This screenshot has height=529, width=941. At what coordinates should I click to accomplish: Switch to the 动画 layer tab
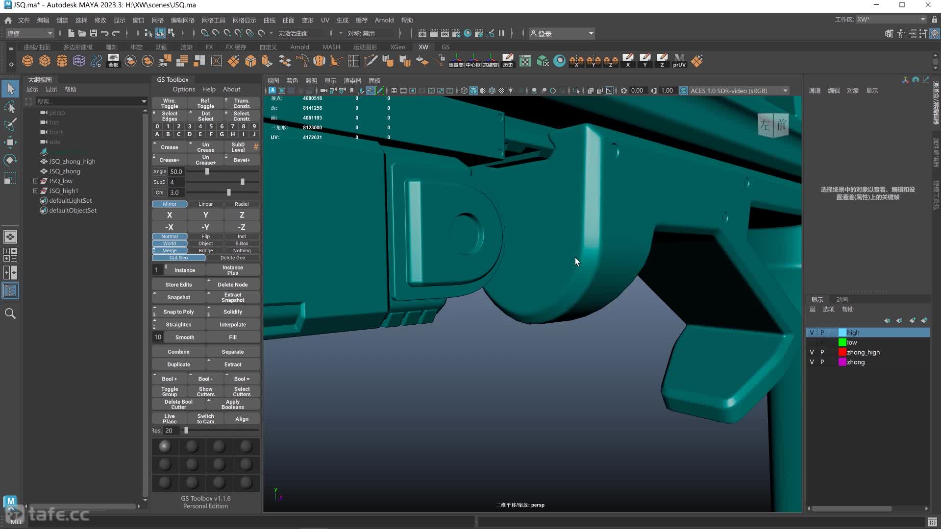pos(842,299)
